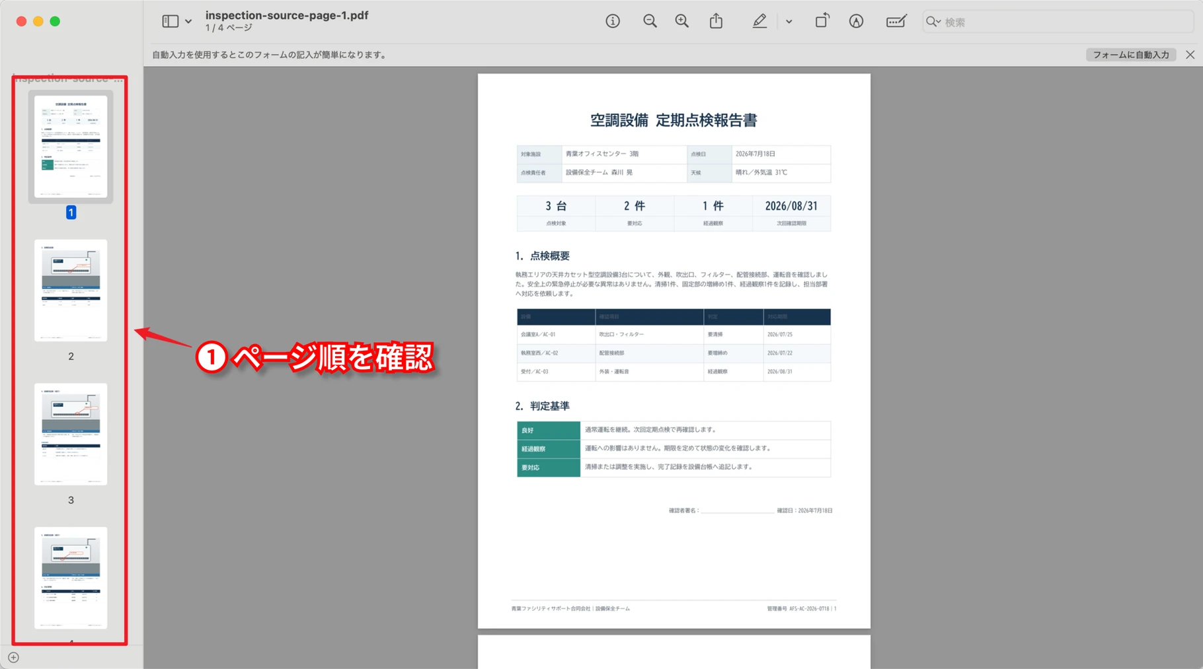Zoom in the PDF page
1203x669 pixels.
(681, 21)
